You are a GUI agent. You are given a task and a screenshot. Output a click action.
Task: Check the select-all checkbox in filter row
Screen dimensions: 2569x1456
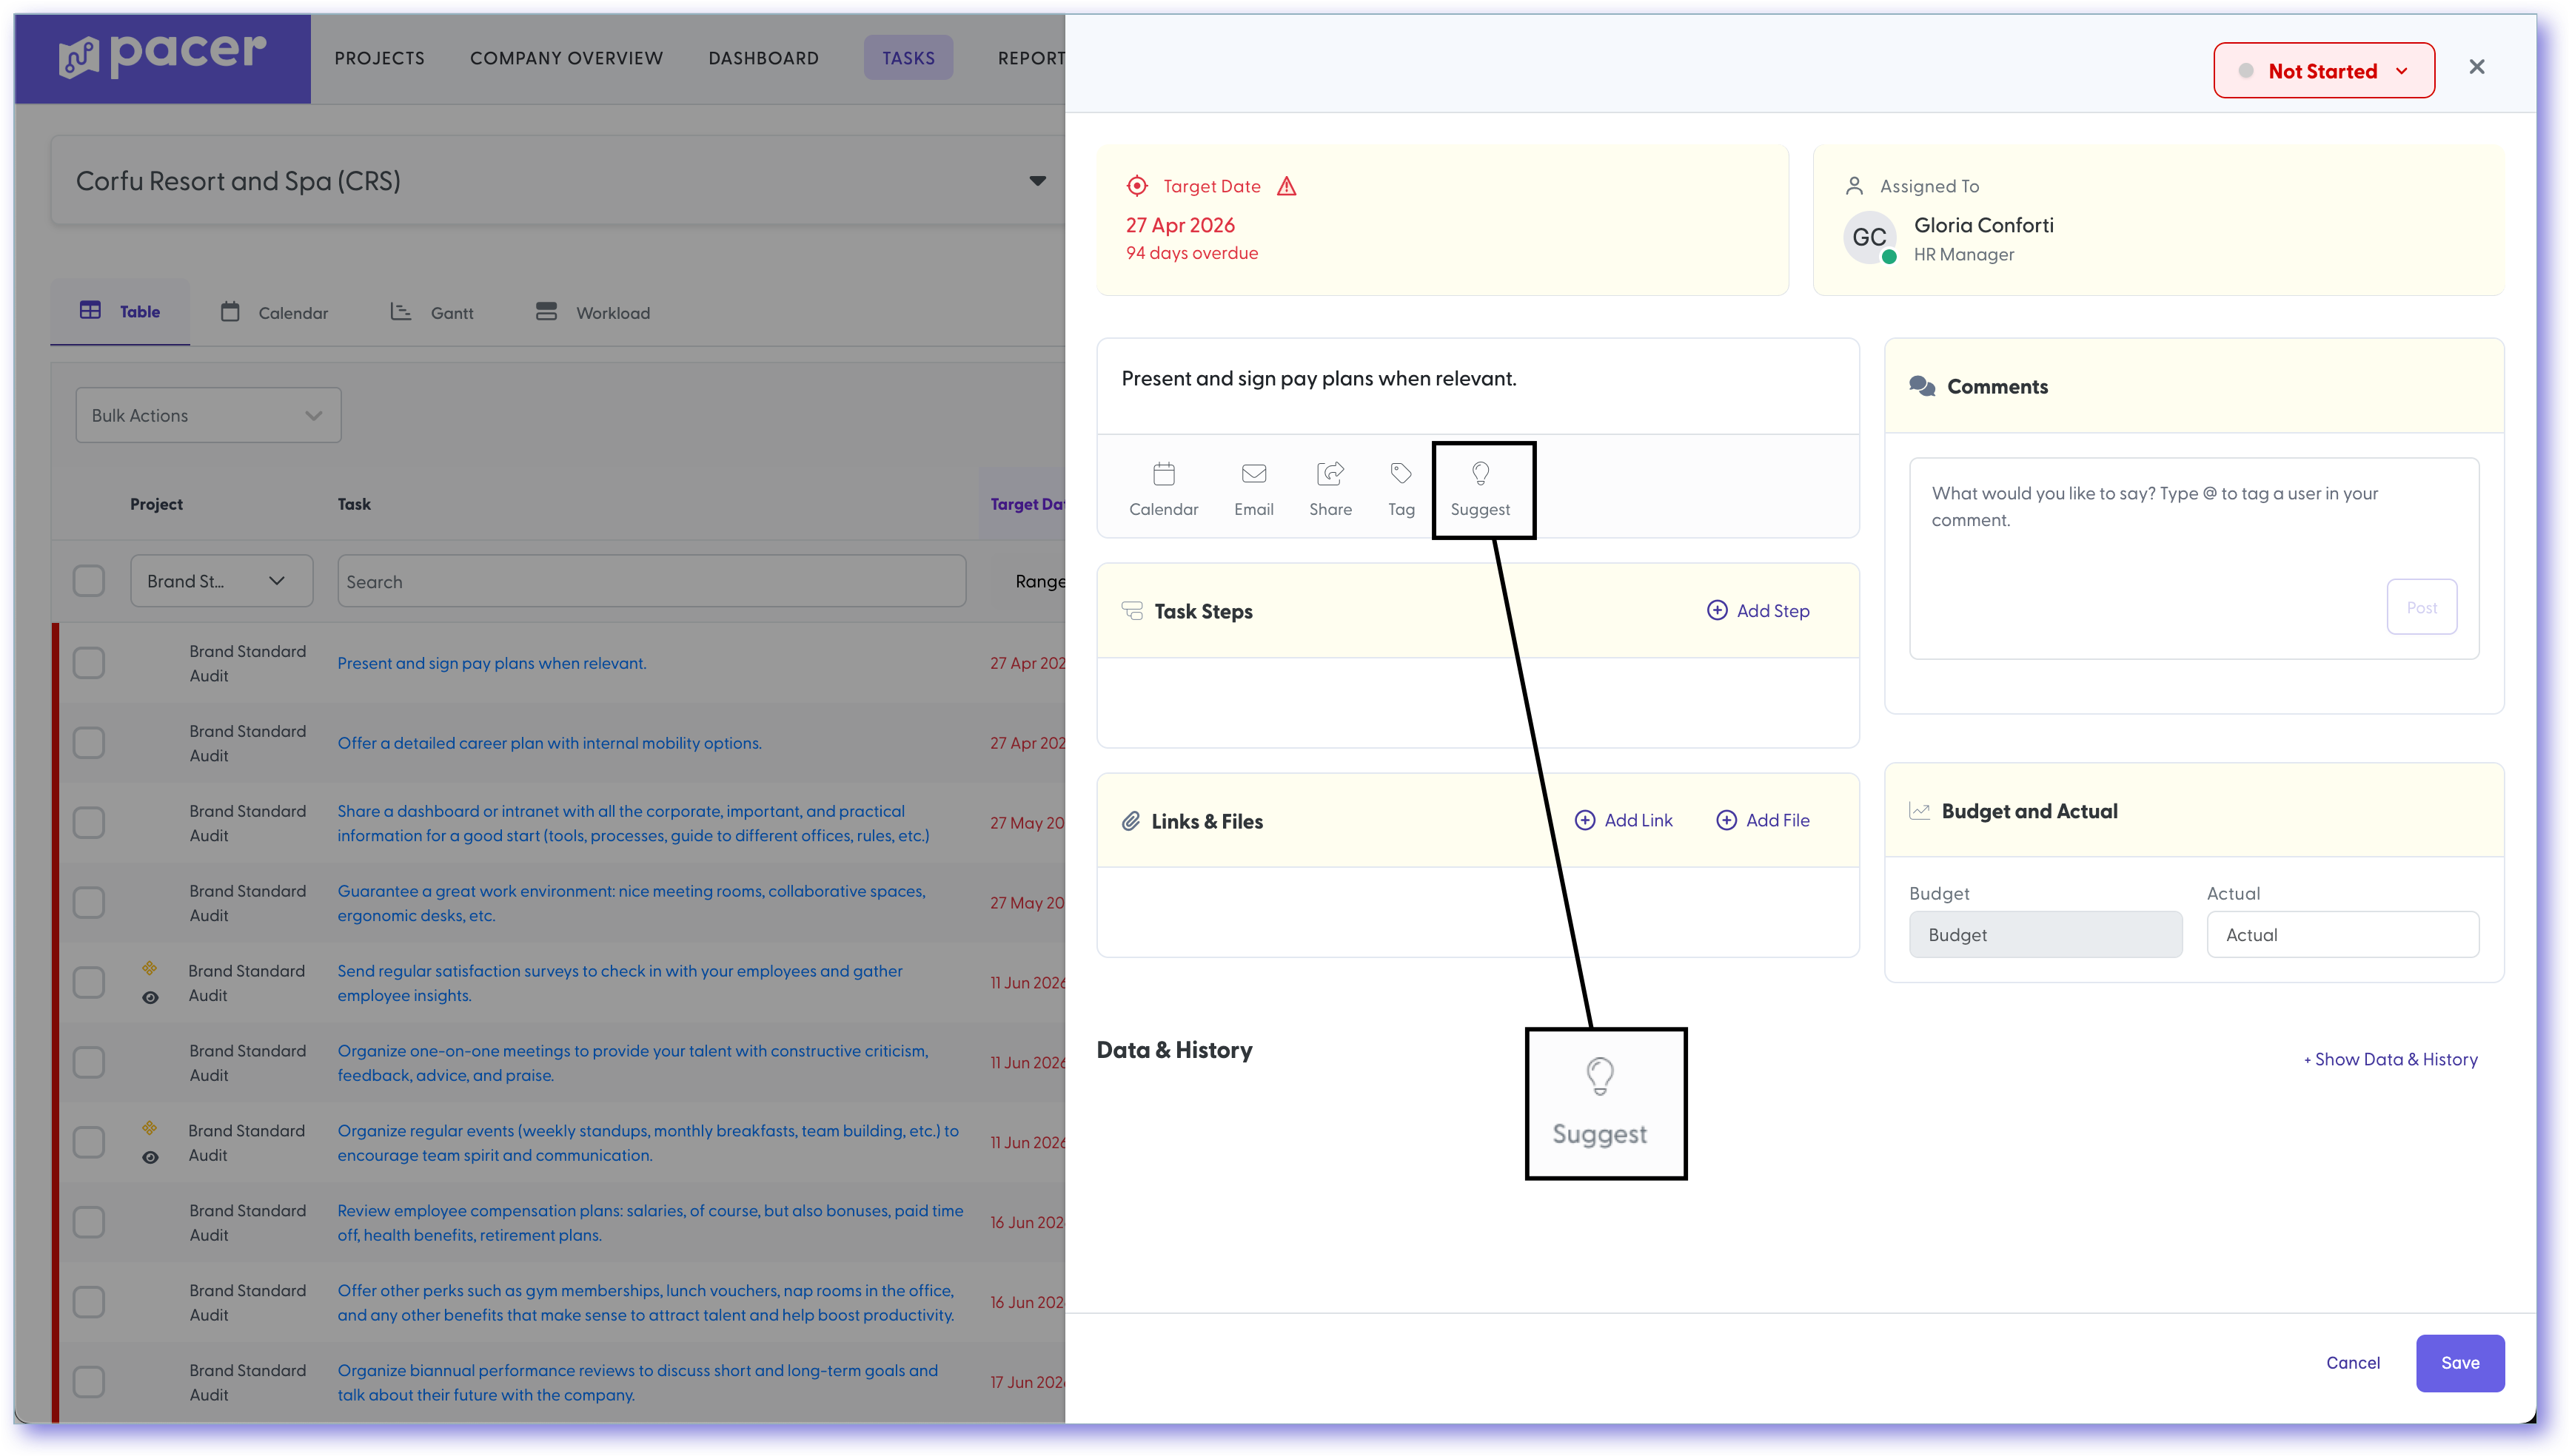point(88,581)
